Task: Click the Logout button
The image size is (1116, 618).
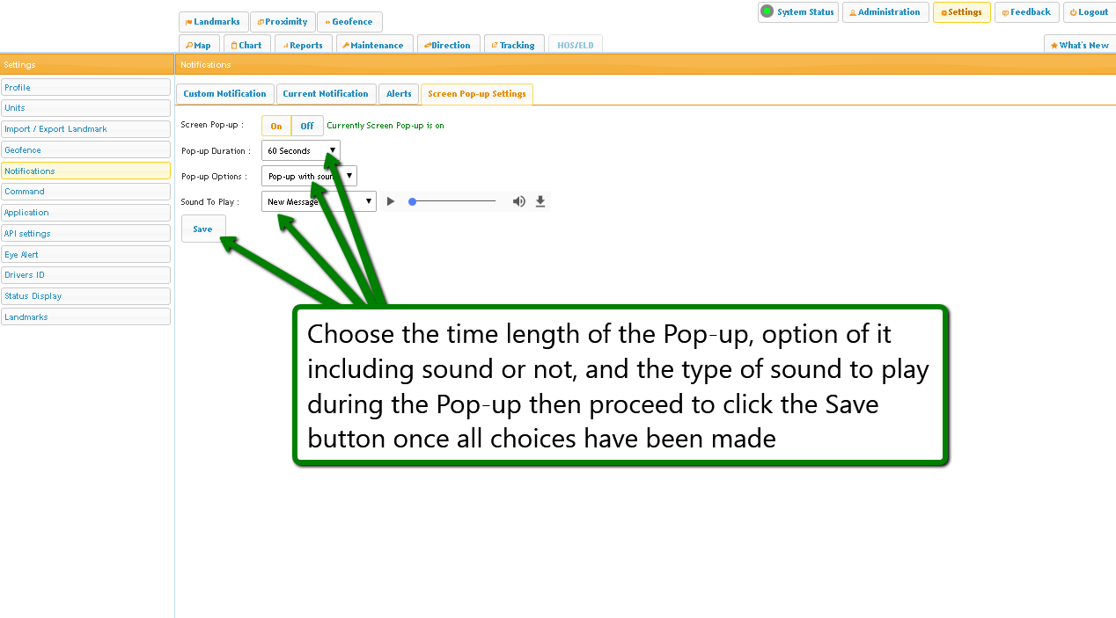Action: point(1089,12)
